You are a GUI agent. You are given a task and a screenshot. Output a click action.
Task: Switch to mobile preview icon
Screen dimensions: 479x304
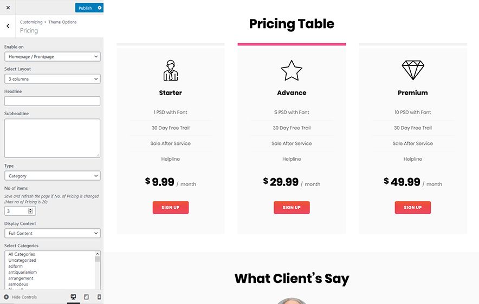point(99,297)
